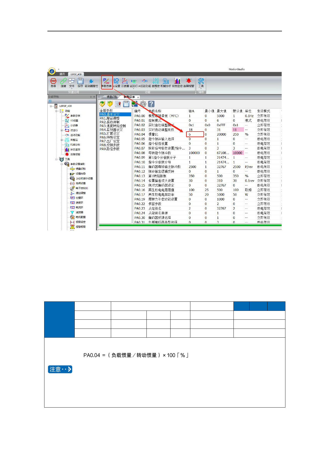
Task: Switch to the 惯量识别 tab
Action: (x=112, y=97)
